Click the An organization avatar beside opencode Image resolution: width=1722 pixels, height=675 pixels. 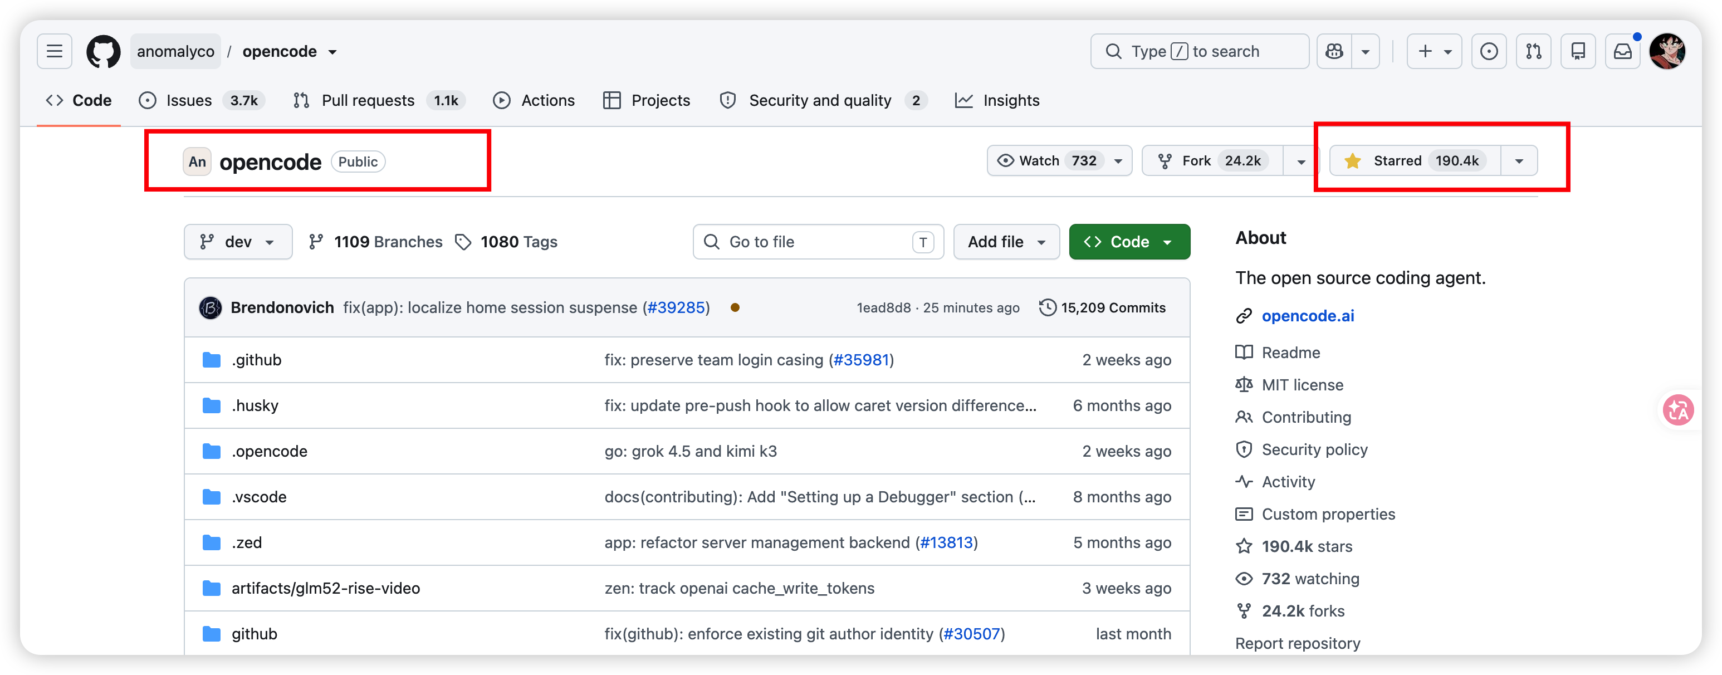click(x=197, y=162)
